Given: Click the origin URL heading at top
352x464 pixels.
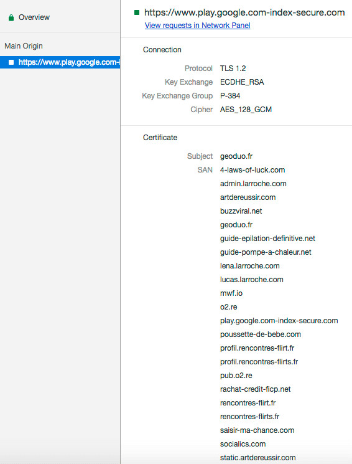Looking at the screenshot, I should (x=244, y=12).
